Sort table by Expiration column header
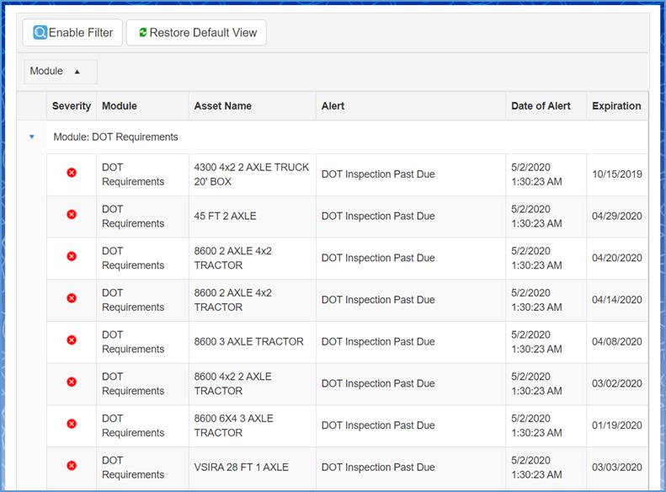666x492 pixels. coord(616,106)
